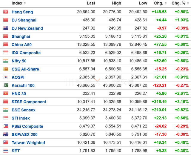Open the STI Index link
This screenshot has width=191, height=155.
click(21, 118)
